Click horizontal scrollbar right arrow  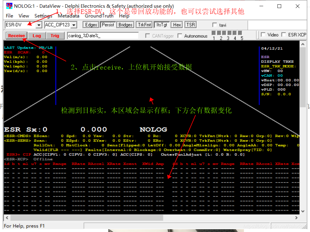click(x=296, y=218)
